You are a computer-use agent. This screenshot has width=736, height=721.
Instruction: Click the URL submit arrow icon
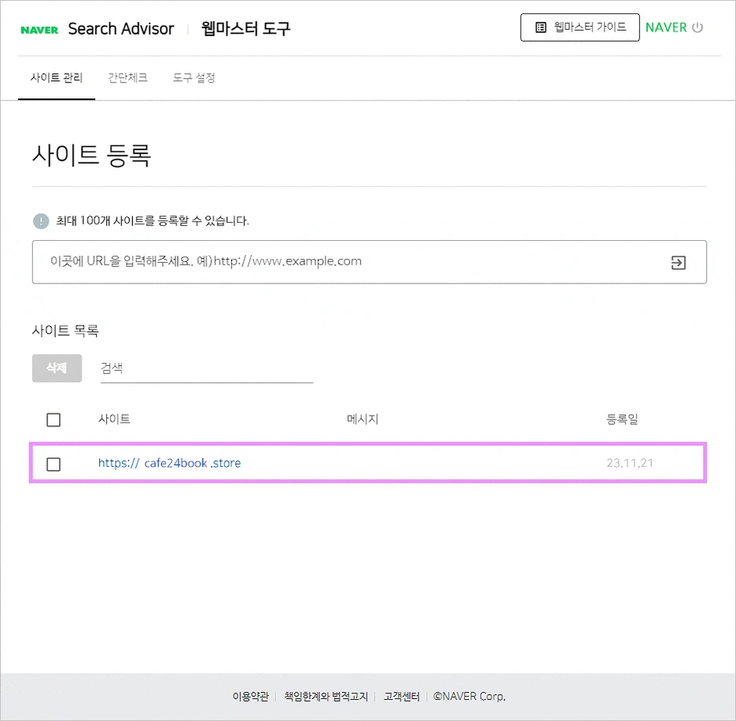[x=677, y=263]
